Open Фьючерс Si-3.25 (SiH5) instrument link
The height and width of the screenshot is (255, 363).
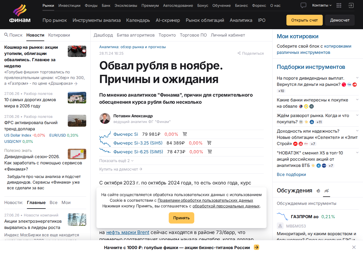(138, 143)
